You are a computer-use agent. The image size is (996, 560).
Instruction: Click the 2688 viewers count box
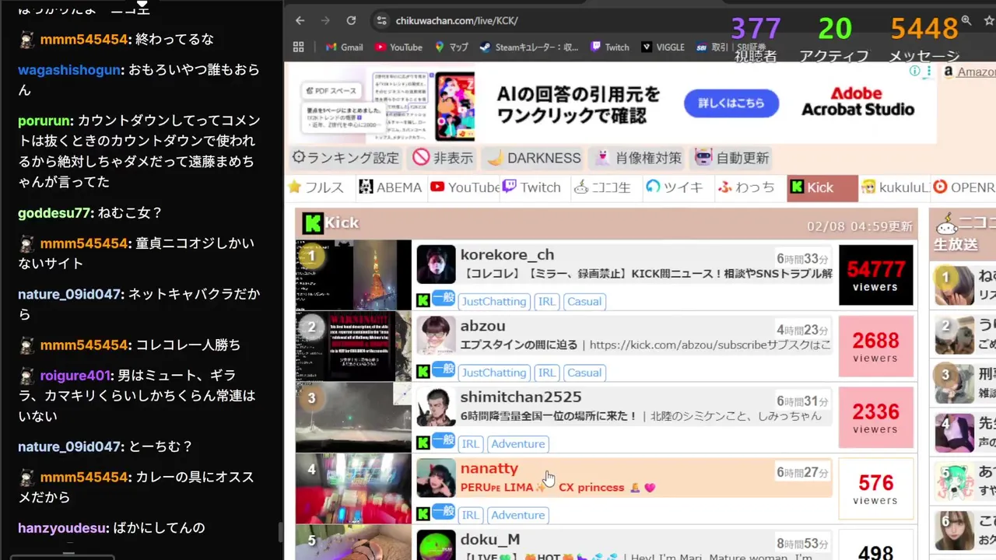(875, 346)
